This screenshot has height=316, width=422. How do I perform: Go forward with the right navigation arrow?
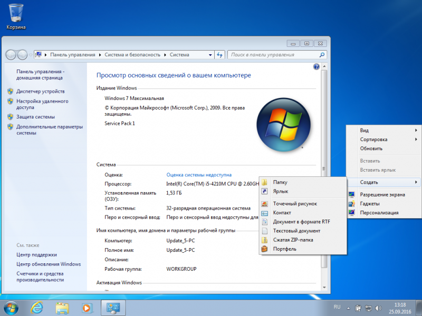(x=22, y=55)
